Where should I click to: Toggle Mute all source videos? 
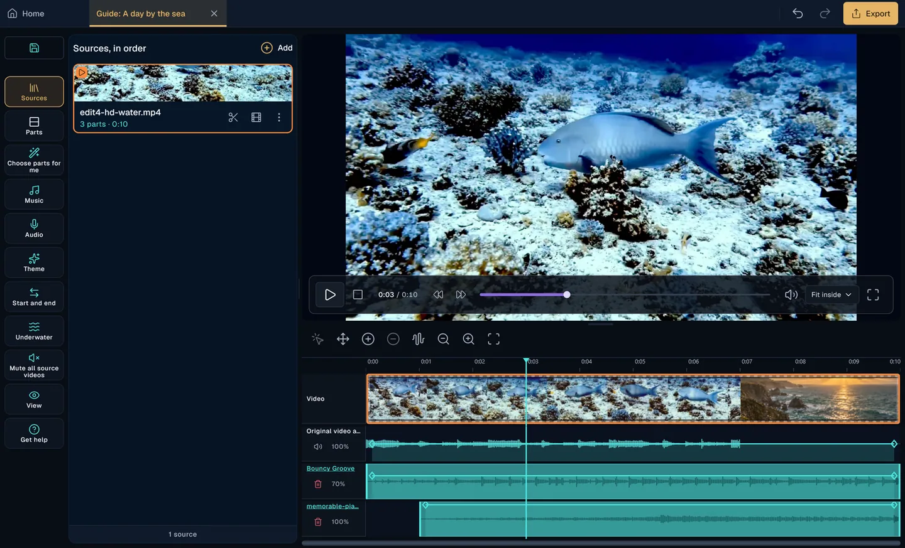34,365
